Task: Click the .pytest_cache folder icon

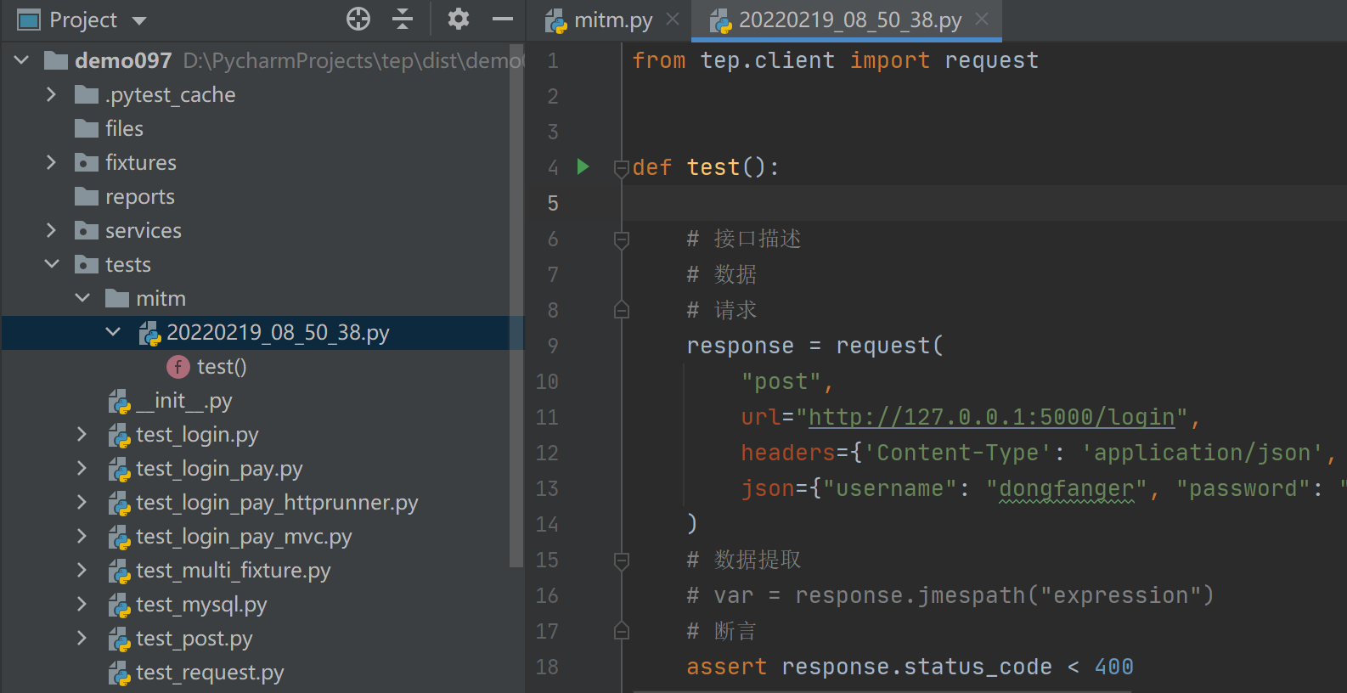Action: (x=87, y=94)
